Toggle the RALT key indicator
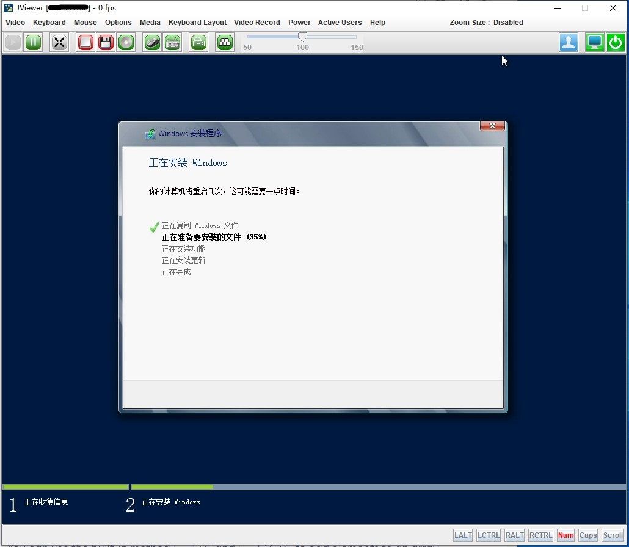This screenshot has width=629, height=547. [515, 535]
